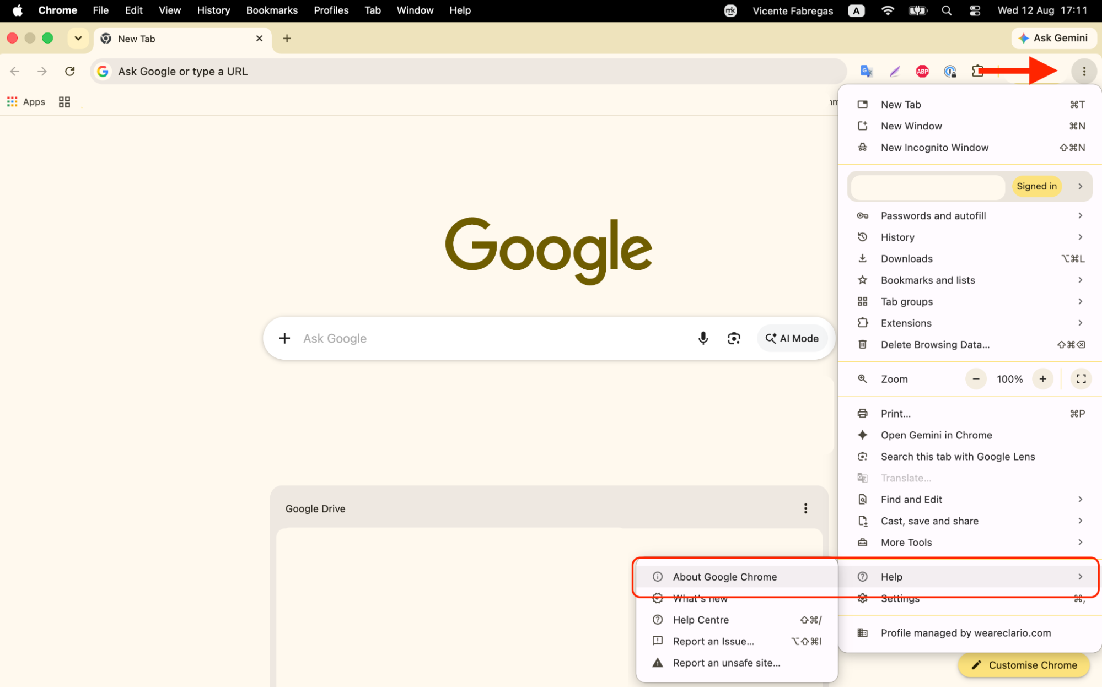This screenshot has width=1102, height=688.
Task: Open Help Centre from Help submenu
Action: pos(737,620)
